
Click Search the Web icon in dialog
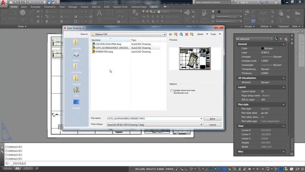coord(181,34)
